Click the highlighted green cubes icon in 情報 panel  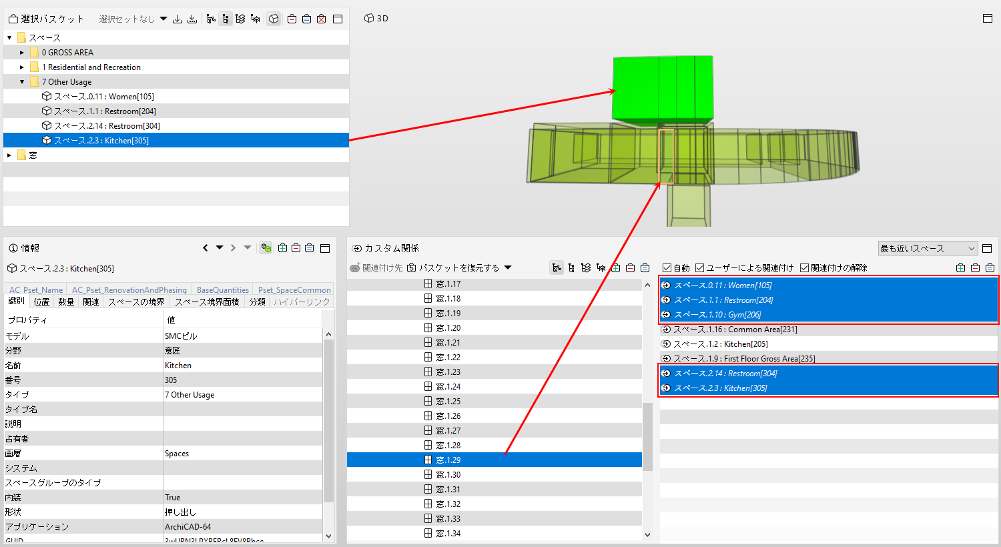[x=266, y=248]
